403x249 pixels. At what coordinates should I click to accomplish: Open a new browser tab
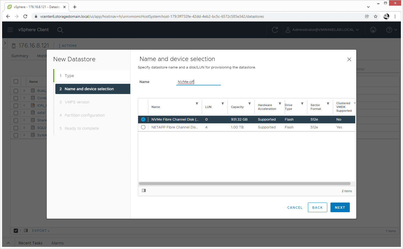75,7
